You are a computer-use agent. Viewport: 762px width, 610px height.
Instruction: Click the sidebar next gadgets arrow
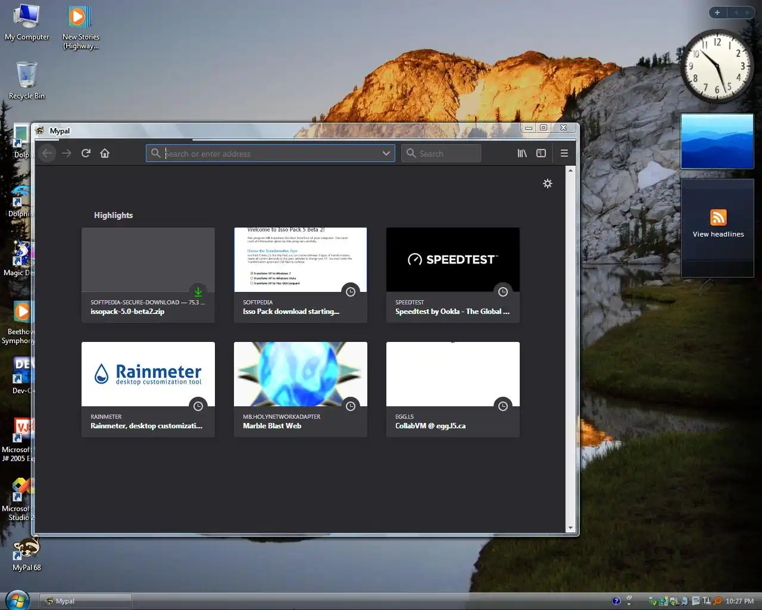point(747,13)
